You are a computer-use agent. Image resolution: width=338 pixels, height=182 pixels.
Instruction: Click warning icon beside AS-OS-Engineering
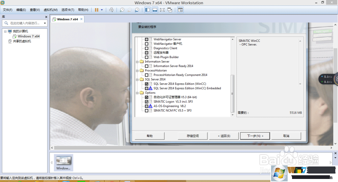coord(150,106)
